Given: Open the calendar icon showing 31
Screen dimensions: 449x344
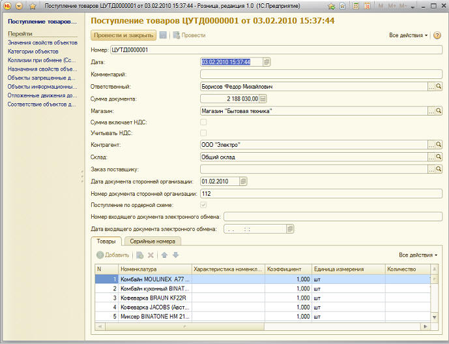Looking at the screenshot, I should [367, 6].
